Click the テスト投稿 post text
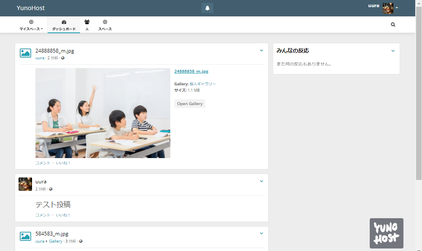The height and width of the screenshot is (251, 422). pos(53,205)
